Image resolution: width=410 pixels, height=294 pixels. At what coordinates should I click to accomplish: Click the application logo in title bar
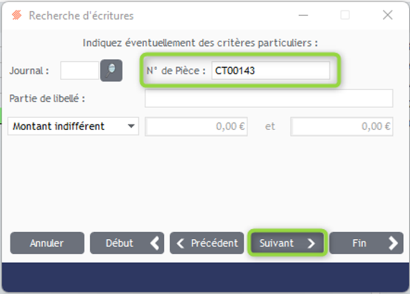(17, 15)
